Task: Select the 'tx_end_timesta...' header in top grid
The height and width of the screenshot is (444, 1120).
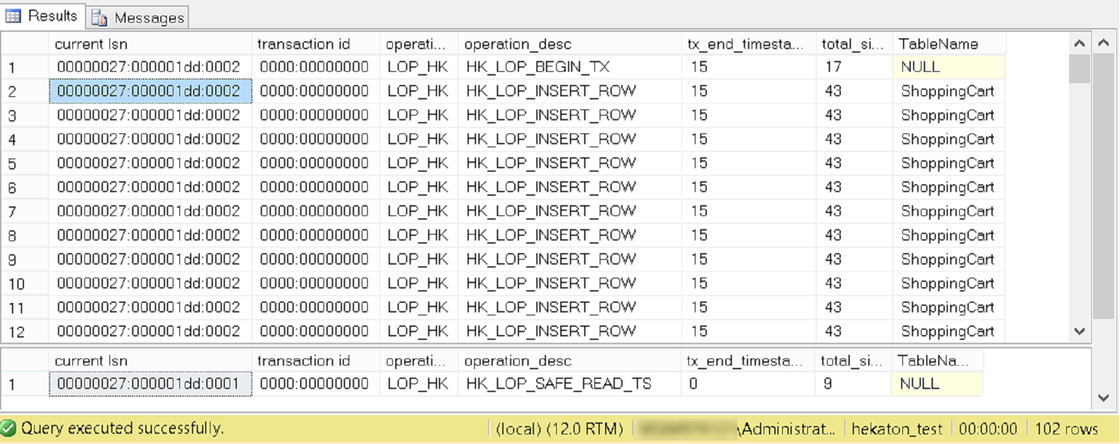Action: (749, 44)
